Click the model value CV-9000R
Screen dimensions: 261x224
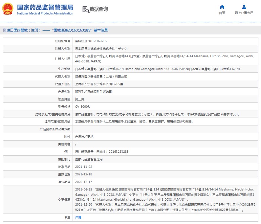82,107
